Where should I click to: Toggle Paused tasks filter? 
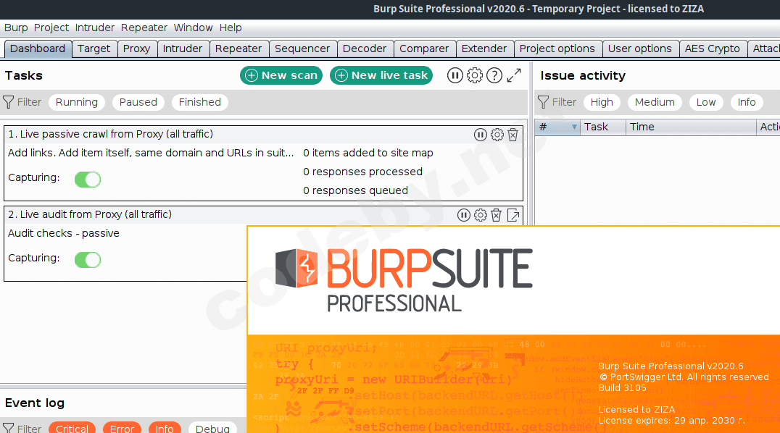point(138,102)
